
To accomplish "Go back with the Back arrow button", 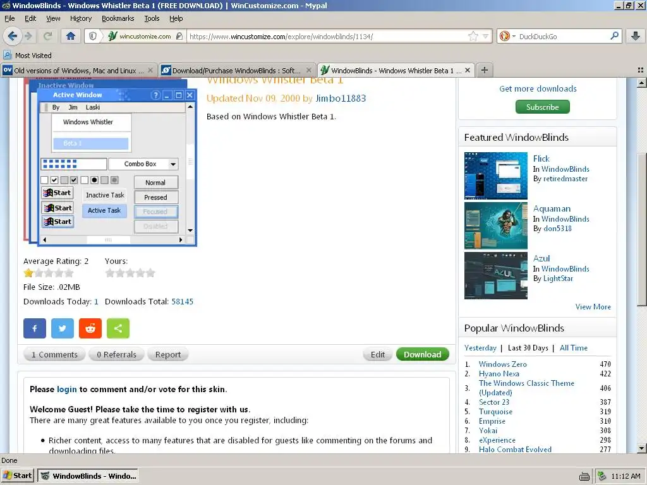I will click(13, 36).
